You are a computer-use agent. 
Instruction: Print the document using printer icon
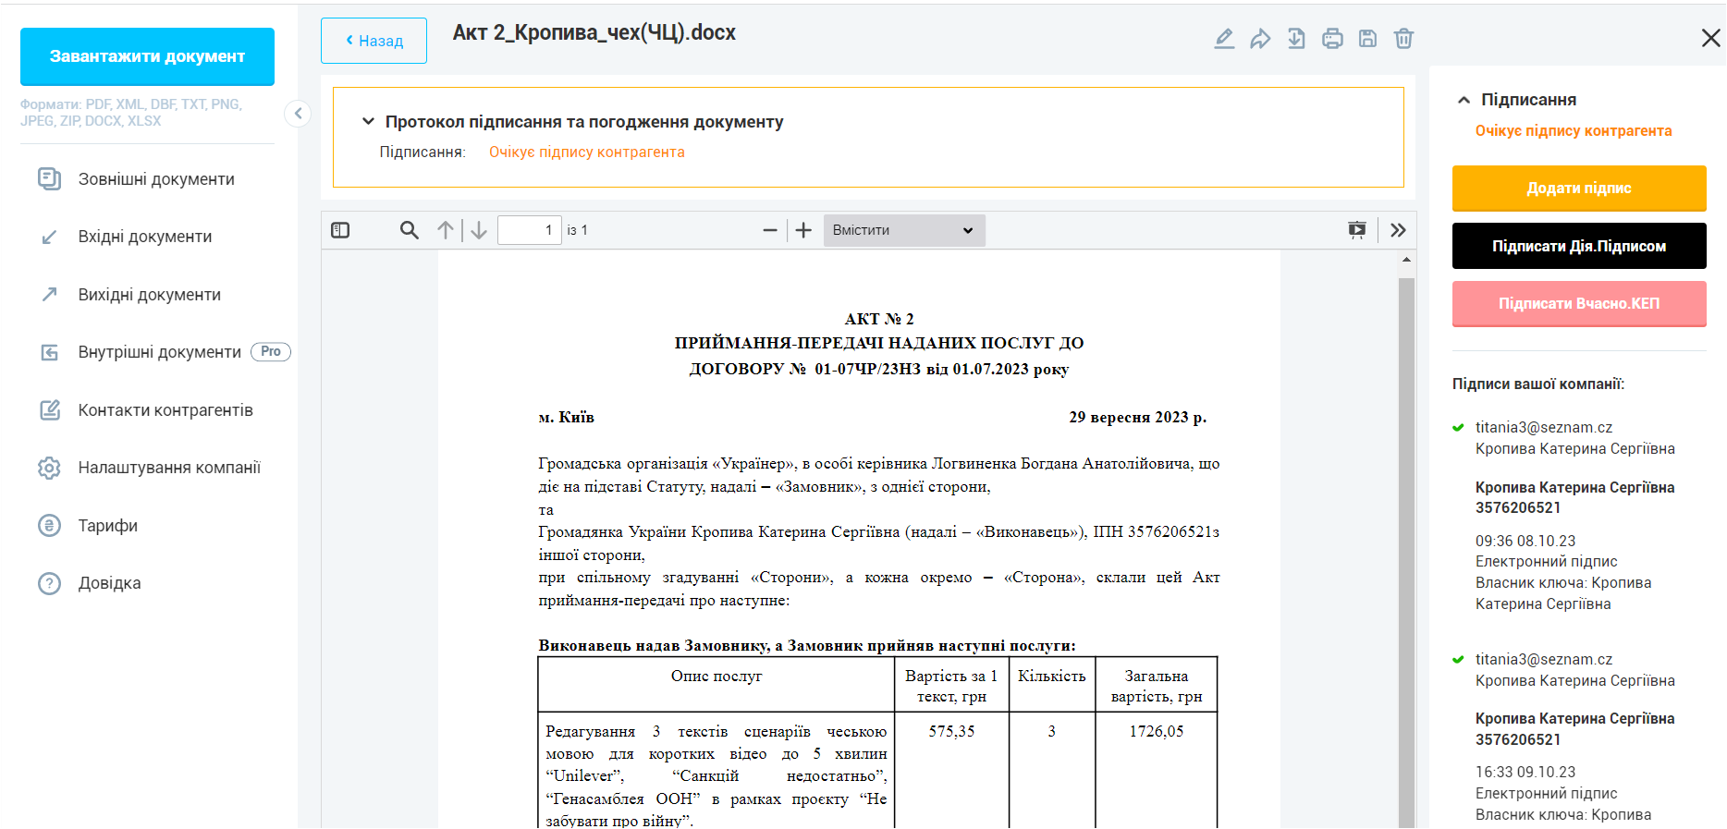(1332, 39)
